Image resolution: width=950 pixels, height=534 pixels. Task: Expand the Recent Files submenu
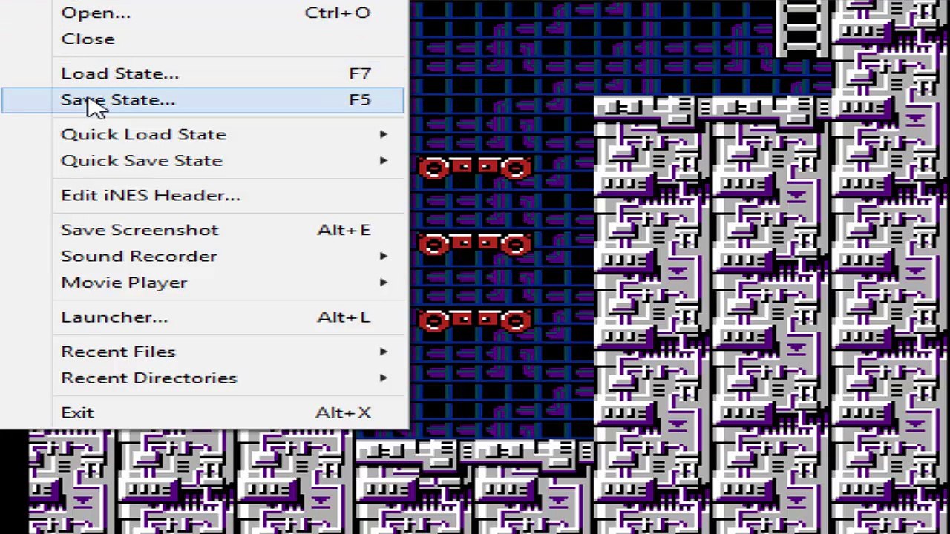203,352
